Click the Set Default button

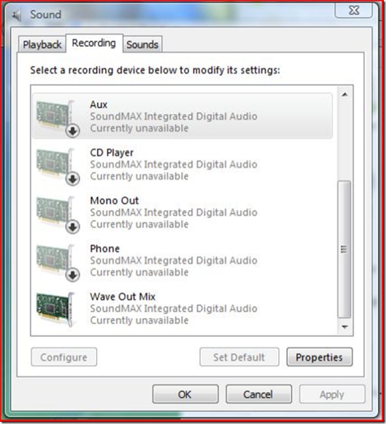point(239,357)
